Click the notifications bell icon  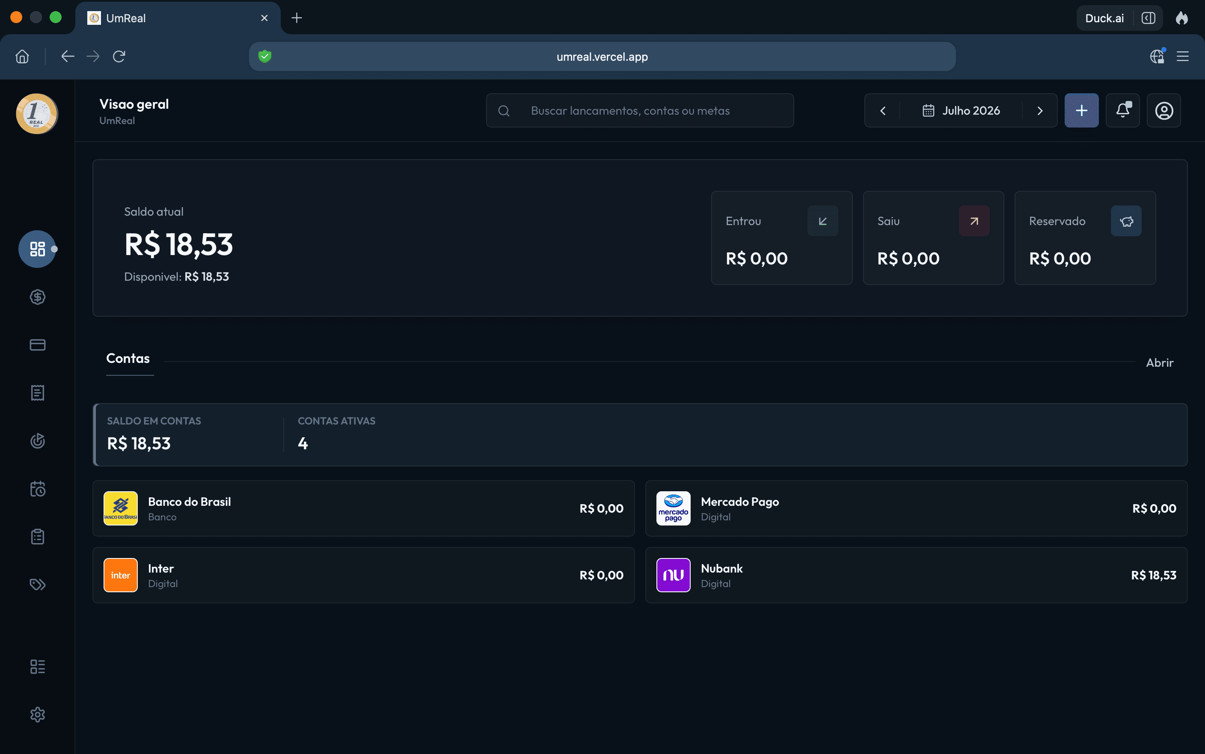pyautogui.click(x=1123, y=110)
